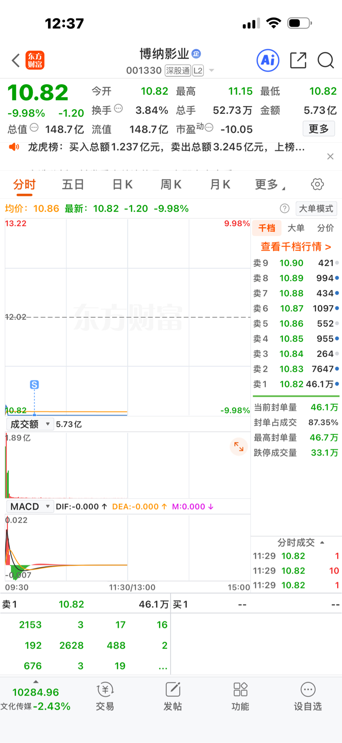Tap the 跌停成交量 33.1万 value
The image size is (342, 743).
point(324,453)
